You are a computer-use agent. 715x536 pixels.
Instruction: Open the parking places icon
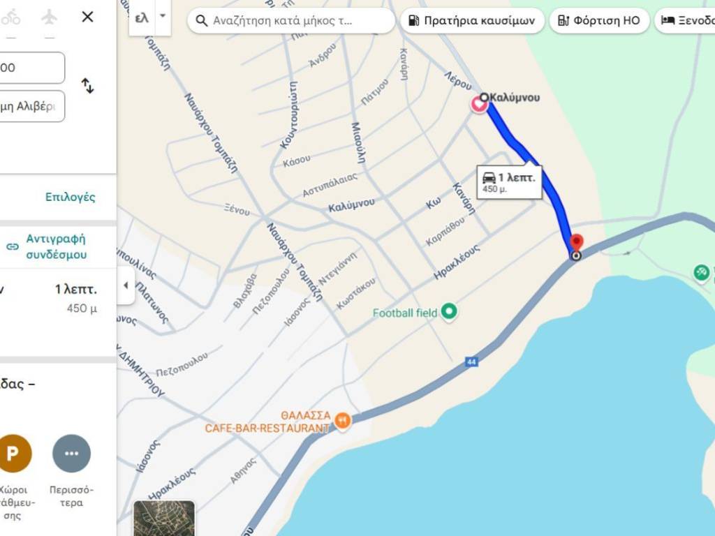[x=13, y=454]
